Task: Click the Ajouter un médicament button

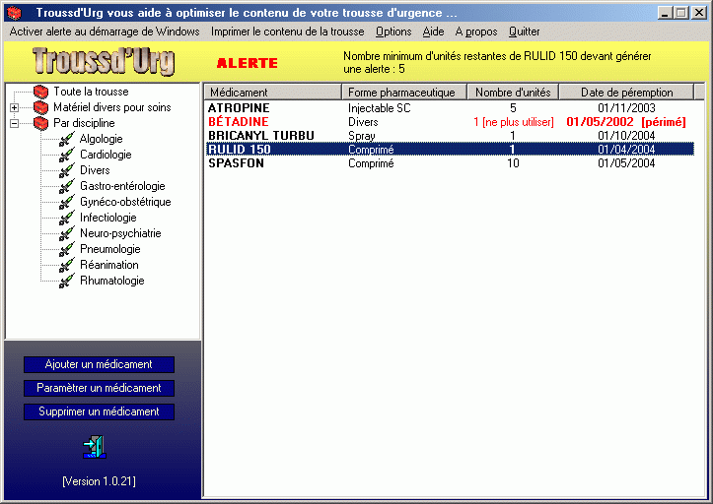Action: coord(99,364)
